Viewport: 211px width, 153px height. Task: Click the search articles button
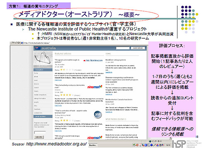pyautogui.click(x=138, y=48)
